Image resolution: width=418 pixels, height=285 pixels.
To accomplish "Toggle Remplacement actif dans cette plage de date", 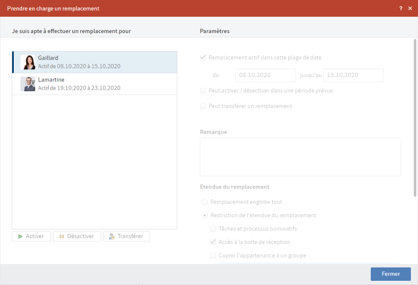I will pyautogui.click(x=203, y=58).
